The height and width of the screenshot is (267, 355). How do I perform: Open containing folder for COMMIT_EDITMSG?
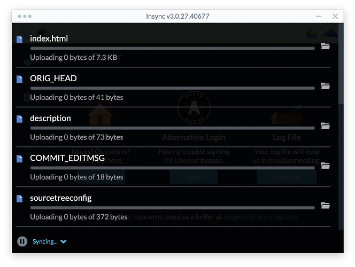tap(325, 166)
